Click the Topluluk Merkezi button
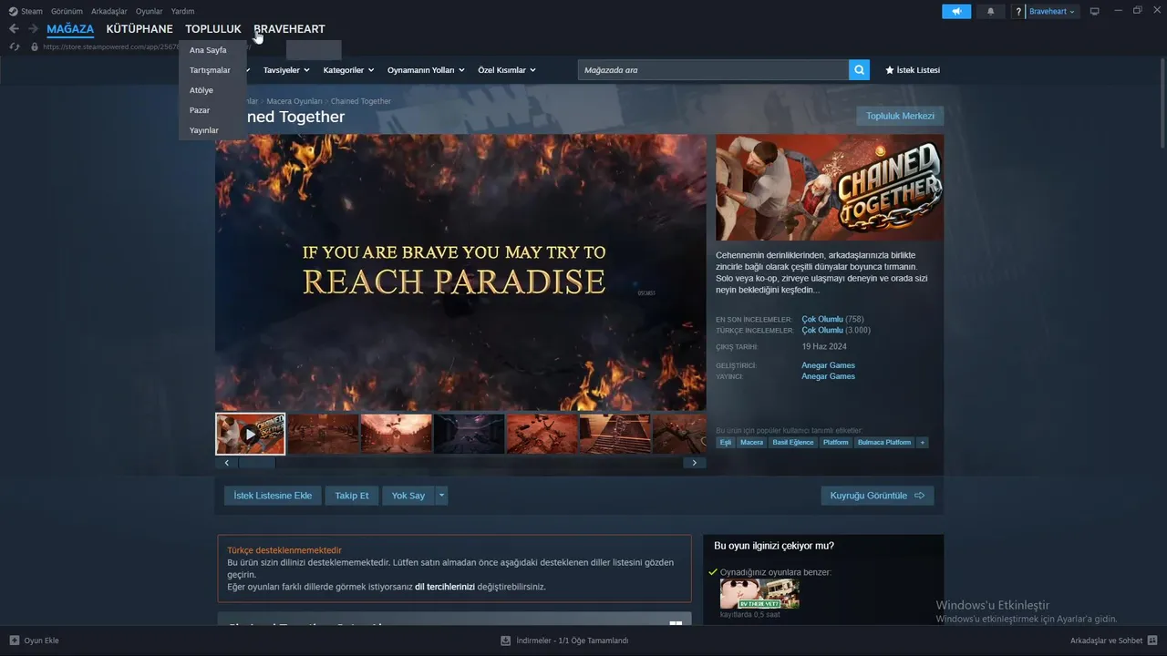1167x656 pixels. coord(900,116)
